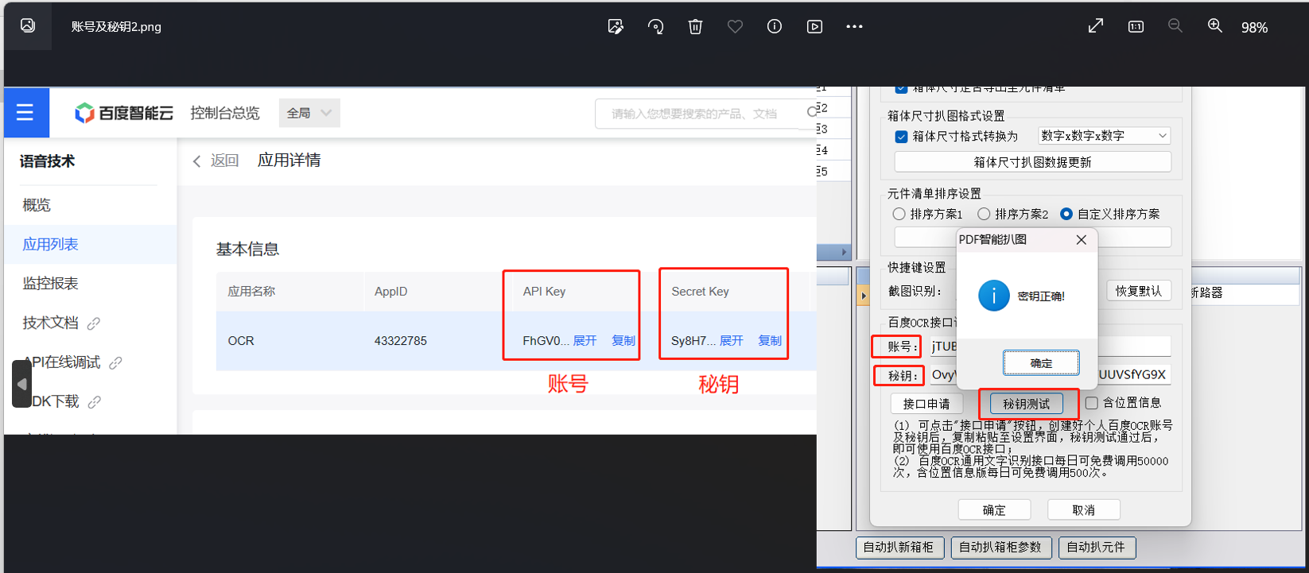
Task: Open the 全局 region dropdown
Action: 309,113
